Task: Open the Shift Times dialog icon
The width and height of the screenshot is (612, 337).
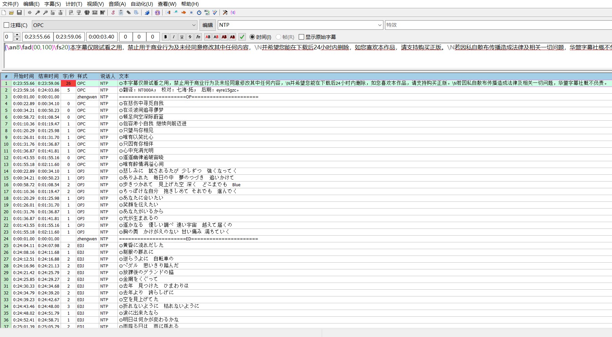Action: (x=168, y=13)
